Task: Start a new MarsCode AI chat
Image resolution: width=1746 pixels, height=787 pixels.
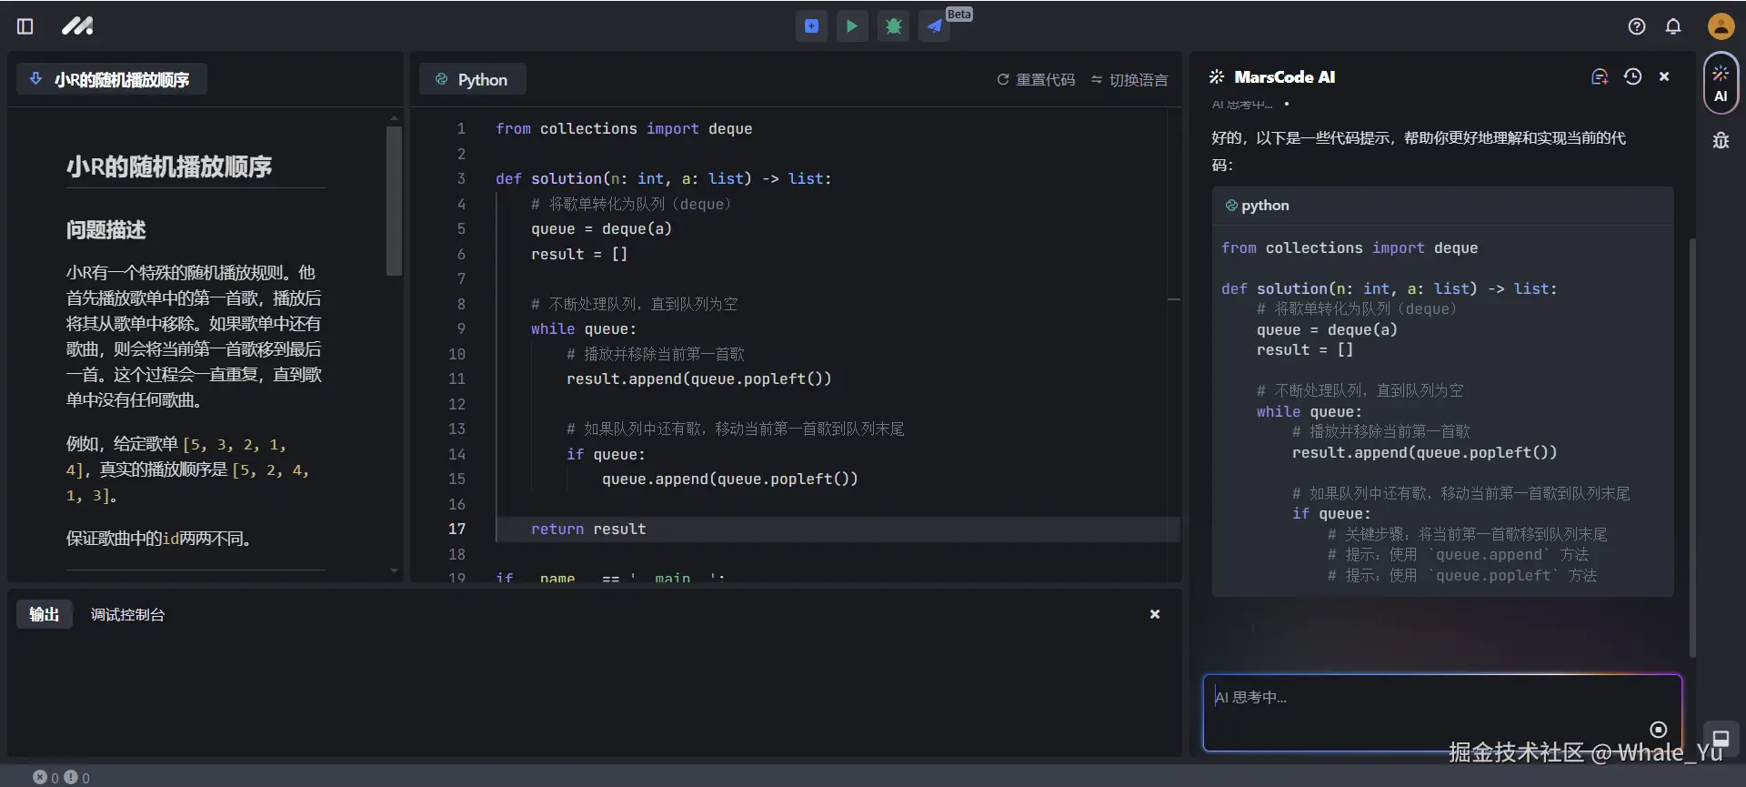Action: pyautogui.click(x=1600, y=77)
